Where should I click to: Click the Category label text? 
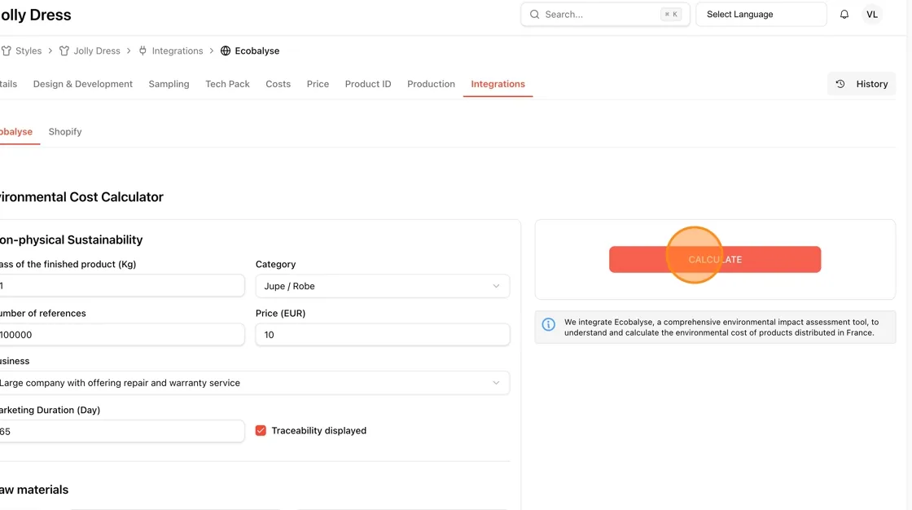click(x=276, y=264)
